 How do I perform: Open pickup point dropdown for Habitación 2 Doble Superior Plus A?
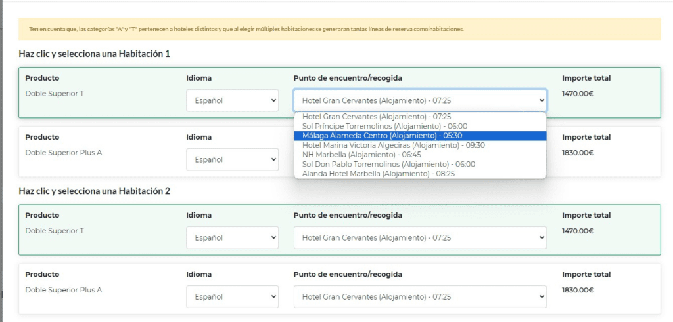pyautogui.click(x=420, y=296)
